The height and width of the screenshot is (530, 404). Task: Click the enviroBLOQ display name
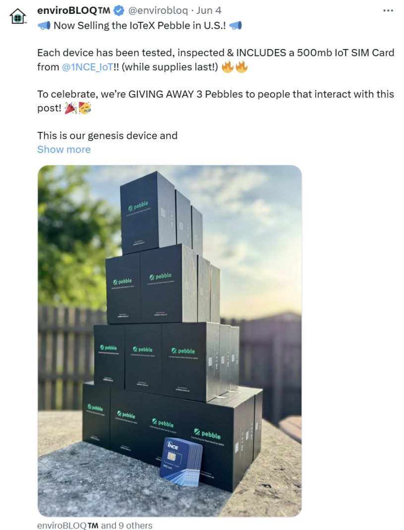coord(74,10)
